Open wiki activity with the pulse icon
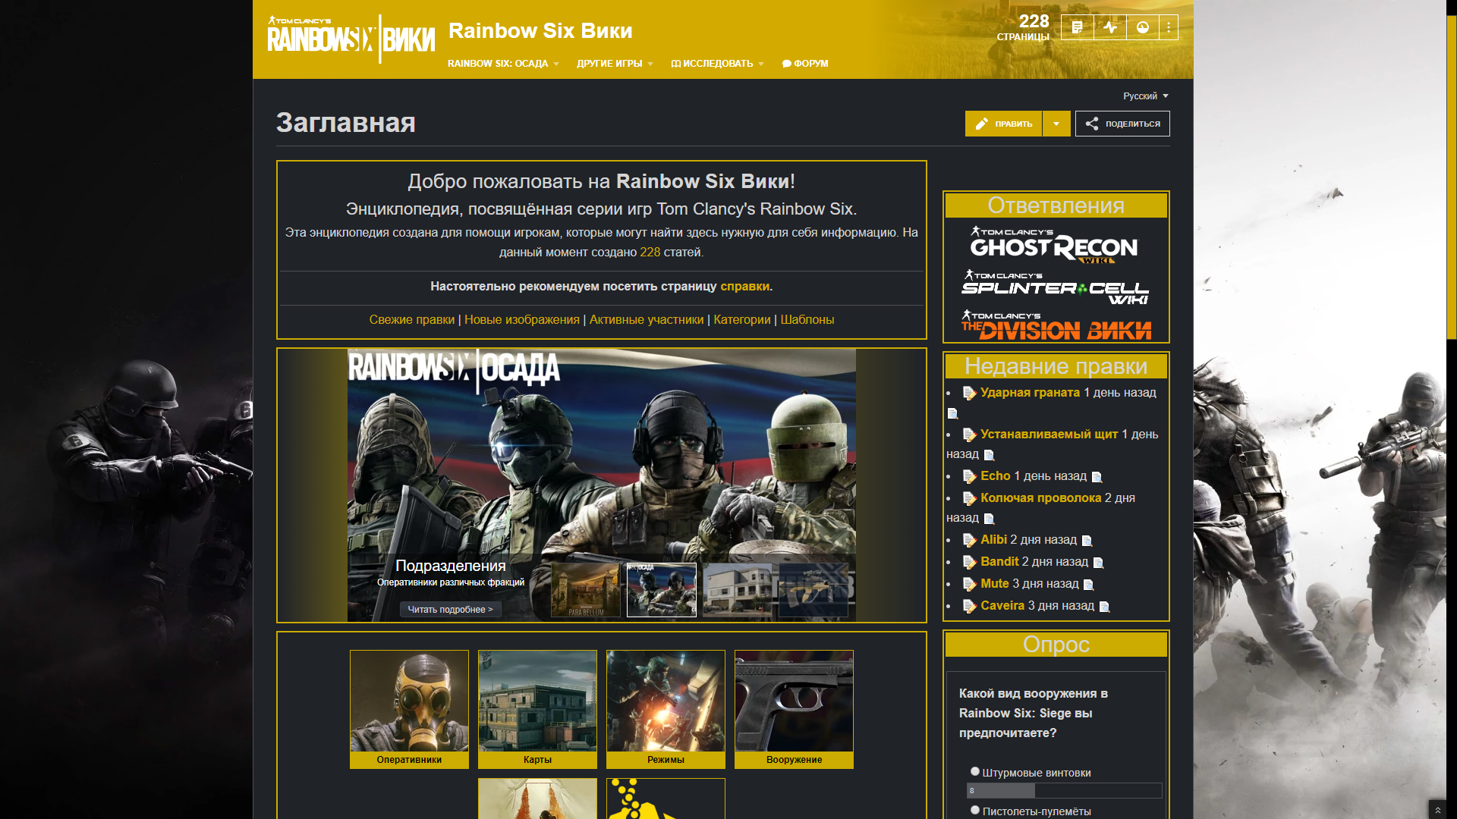Image resolution: width=1457 pixels, height=819 pixels. click(1110, 27)
